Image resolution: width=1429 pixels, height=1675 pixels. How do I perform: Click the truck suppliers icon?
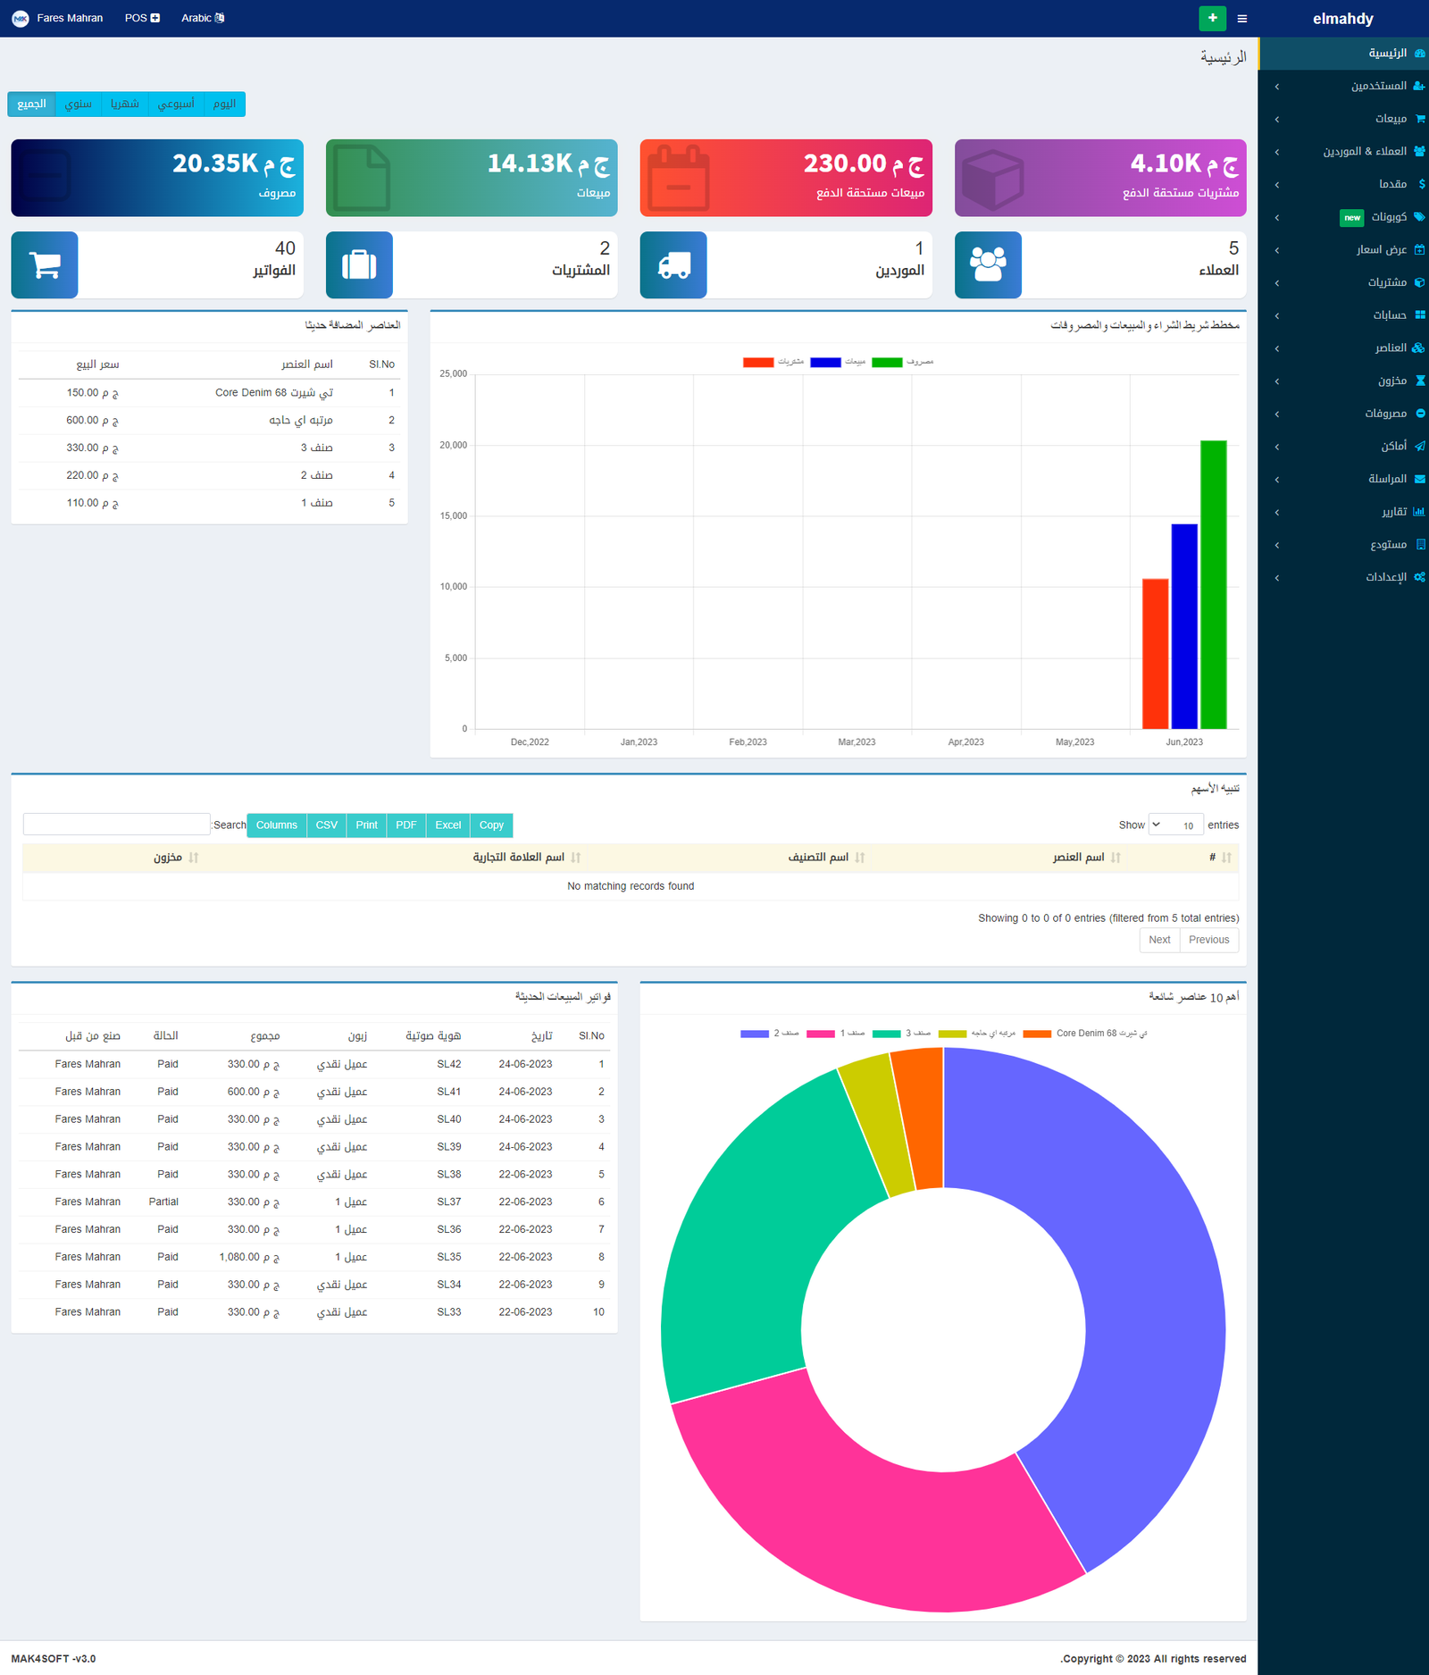[x=673, y=265]
